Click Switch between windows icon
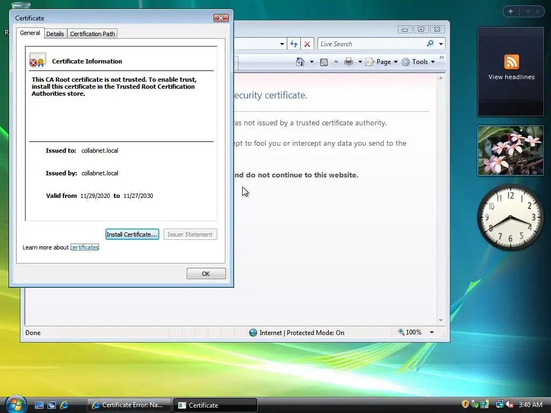This screenshot has width=551, height=413. (x=52, y=405)
